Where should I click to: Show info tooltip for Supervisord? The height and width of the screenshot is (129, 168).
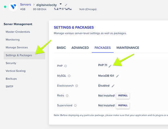coord(75,105)
